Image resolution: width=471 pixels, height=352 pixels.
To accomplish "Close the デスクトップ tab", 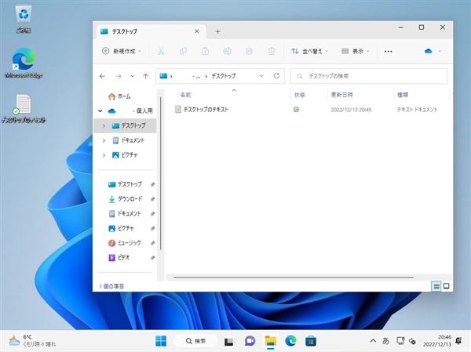I will (x=197, y=31).
